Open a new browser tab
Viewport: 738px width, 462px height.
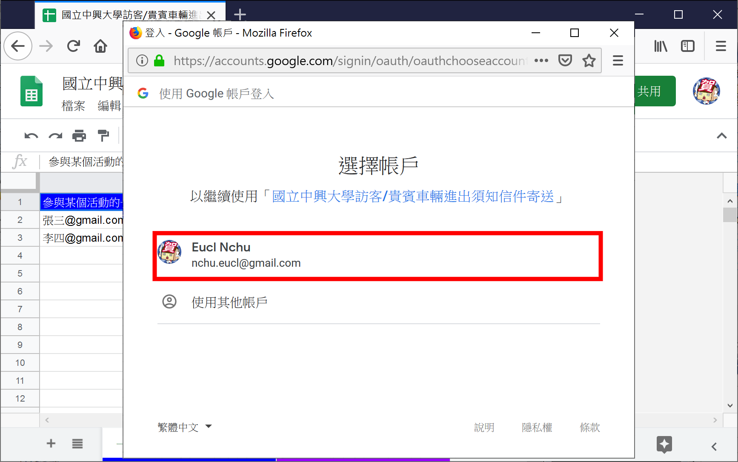pyautogui.click(x=240, y=15)
